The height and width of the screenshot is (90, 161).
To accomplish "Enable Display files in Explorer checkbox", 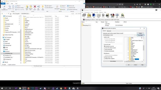I will (x=105, y=58).
